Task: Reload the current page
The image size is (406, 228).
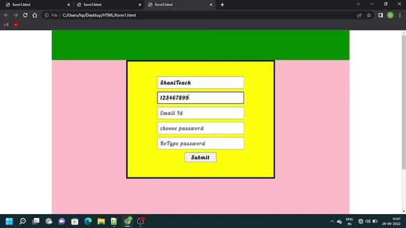Action: click(x=25, y=15)
